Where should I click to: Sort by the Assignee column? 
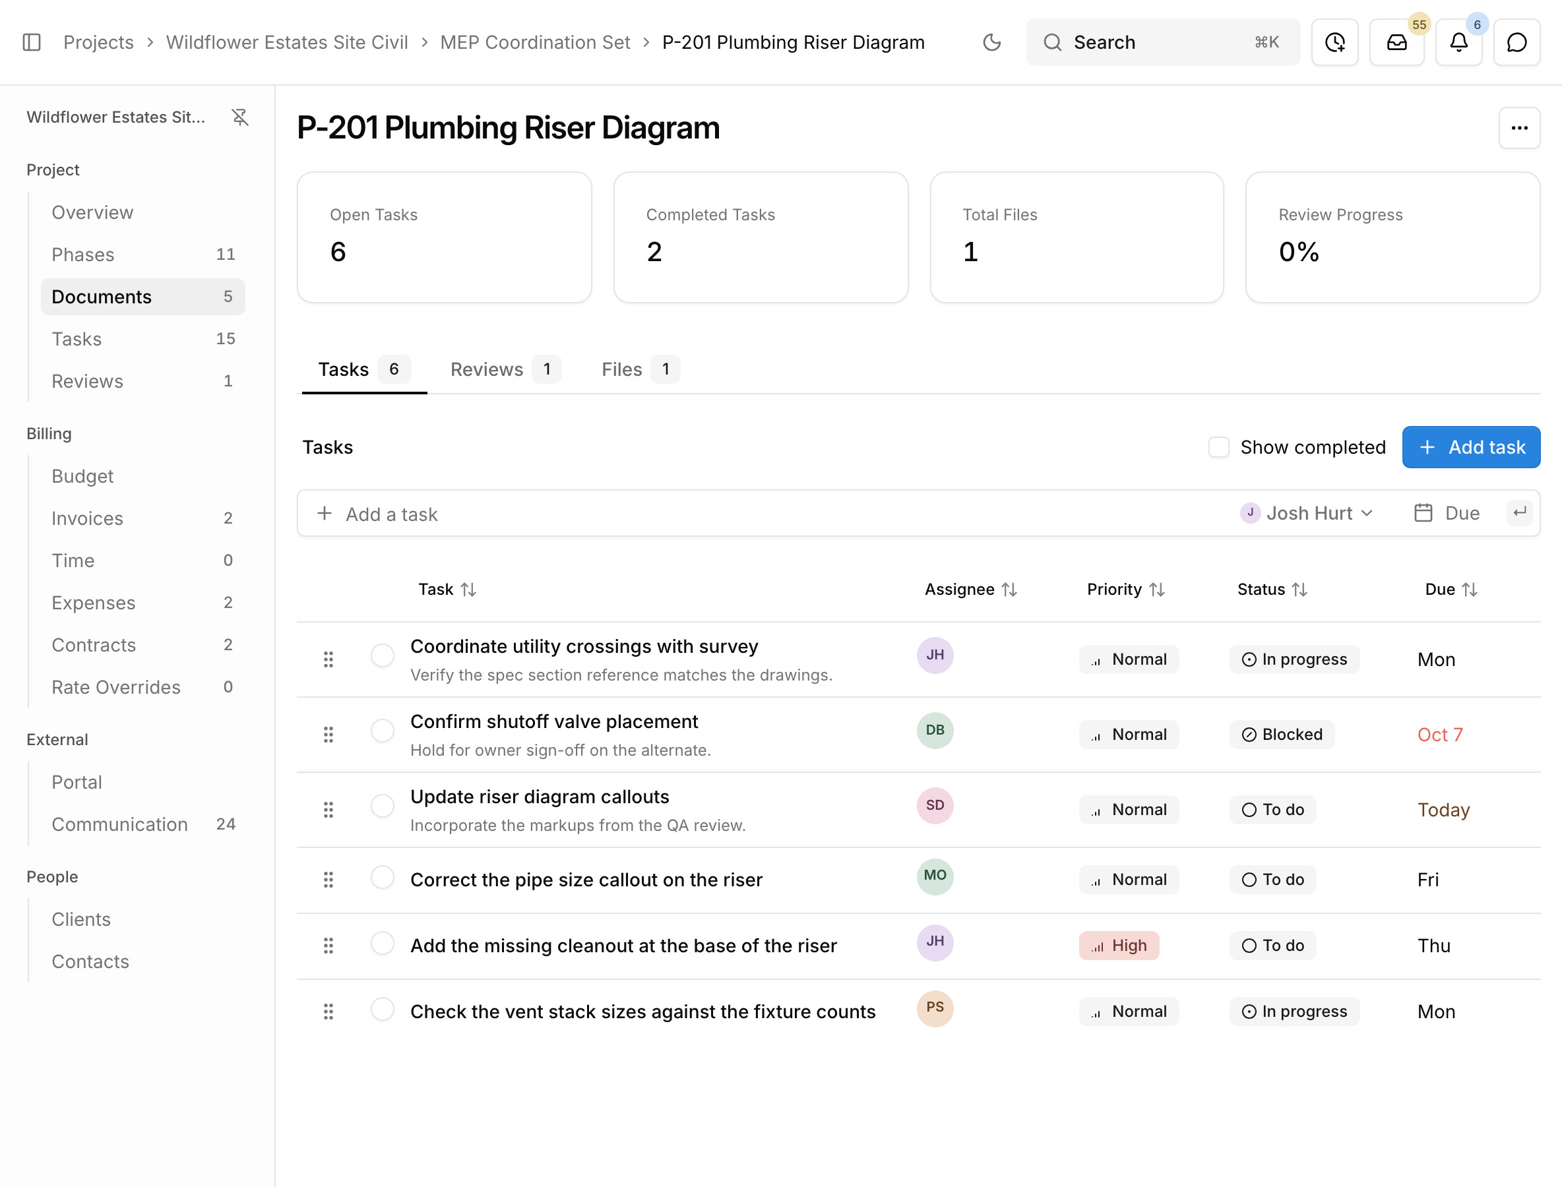(970, 590)
